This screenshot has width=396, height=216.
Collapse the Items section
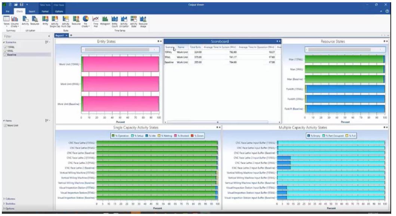pos(4,121)
